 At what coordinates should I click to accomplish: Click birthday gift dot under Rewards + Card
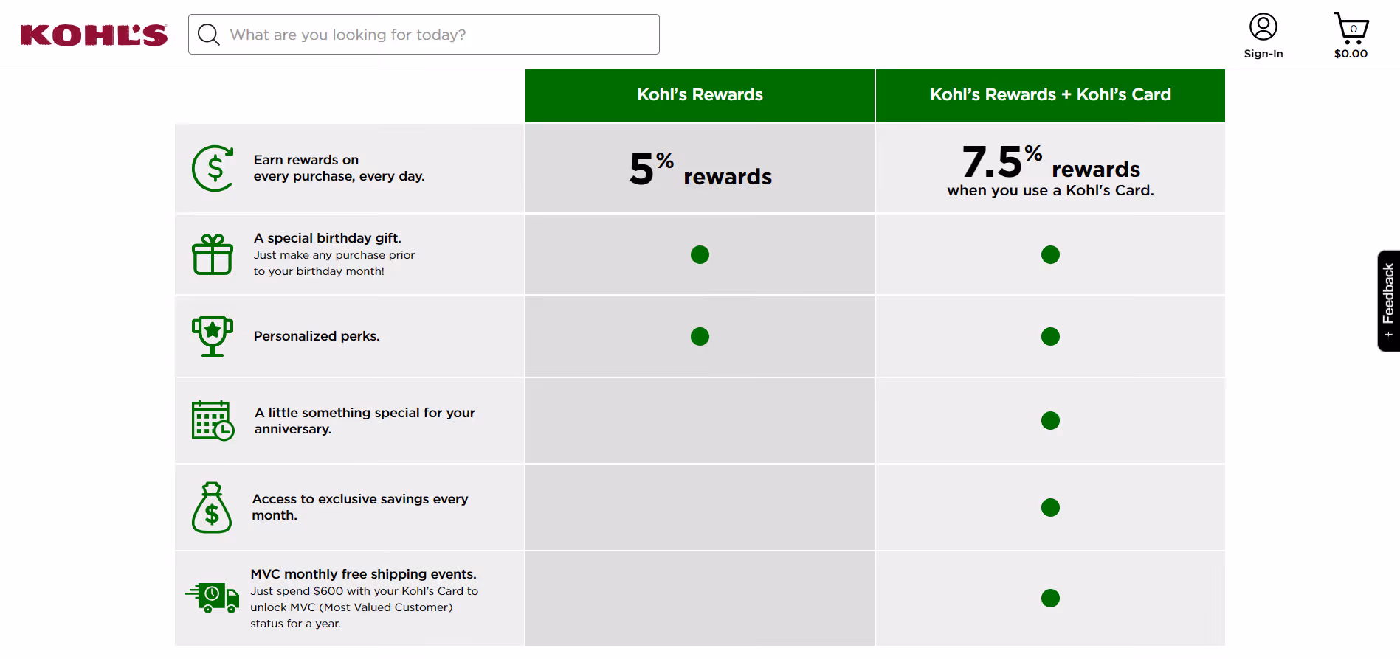(x=1050, y=255)
